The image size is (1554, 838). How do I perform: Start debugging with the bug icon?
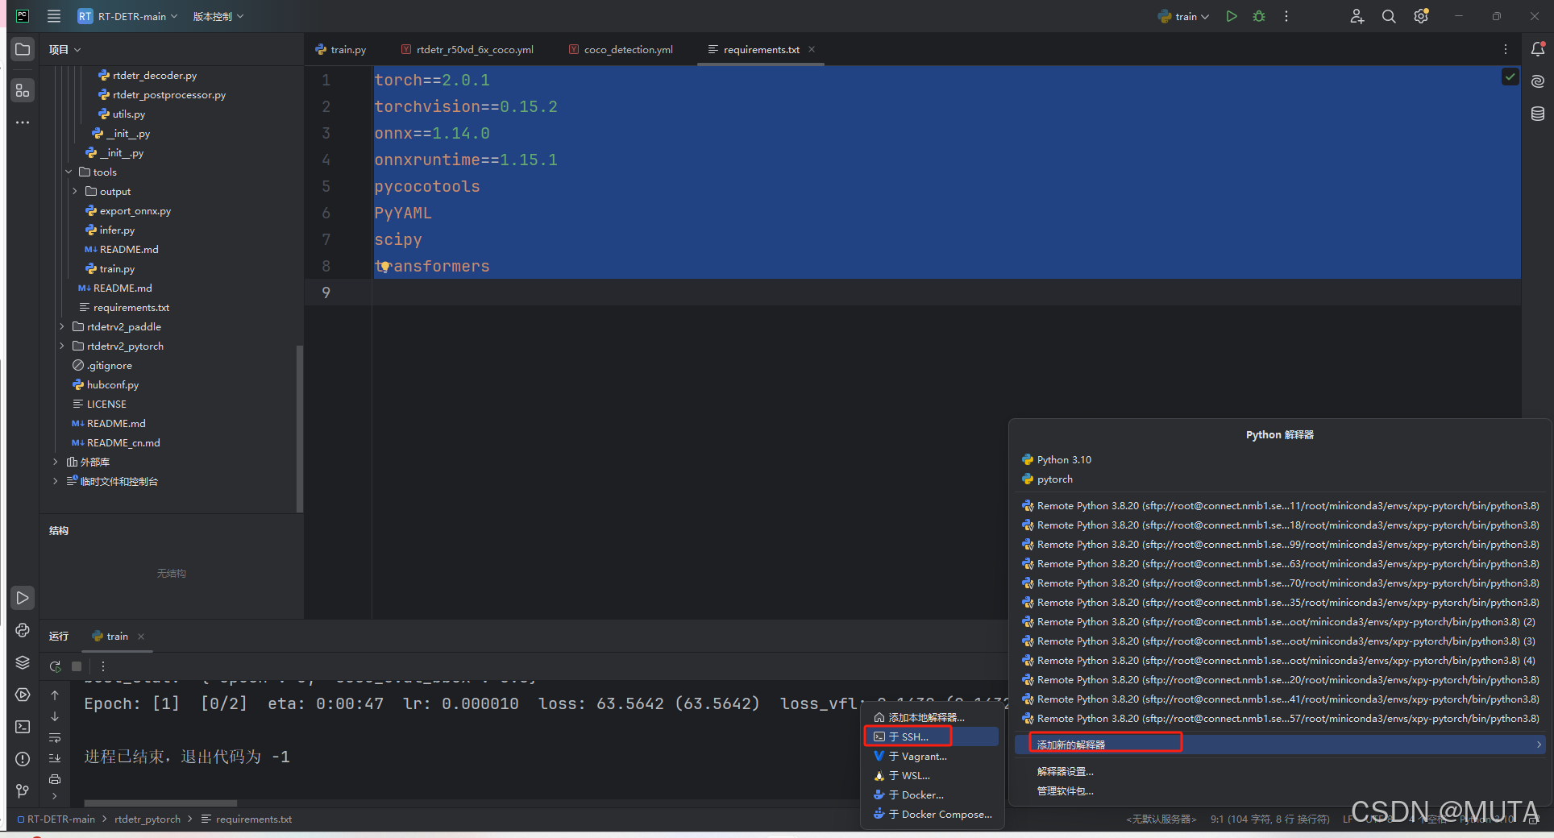(1258, 16)
